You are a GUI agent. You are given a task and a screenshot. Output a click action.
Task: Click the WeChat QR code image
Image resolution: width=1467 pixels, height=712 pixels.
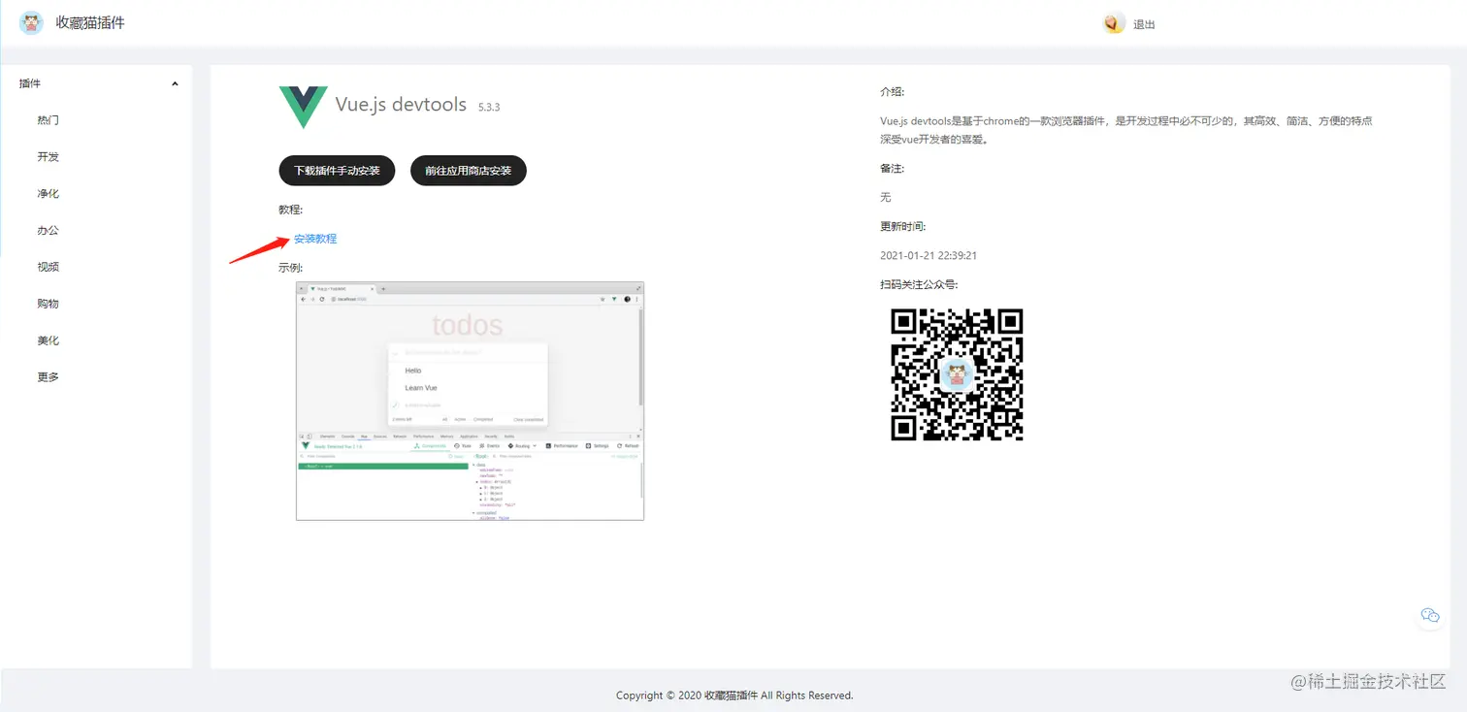tap(957, 374)
